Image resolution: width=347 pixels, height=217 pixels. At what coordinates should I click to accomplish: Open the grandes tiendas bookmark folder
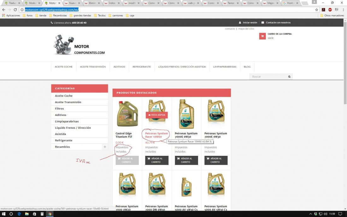coord(80,15)
